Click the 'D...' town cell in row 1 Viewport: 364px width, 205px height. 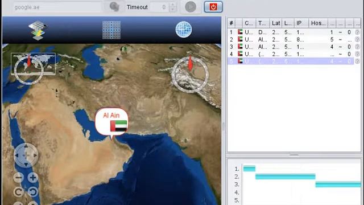263,32
